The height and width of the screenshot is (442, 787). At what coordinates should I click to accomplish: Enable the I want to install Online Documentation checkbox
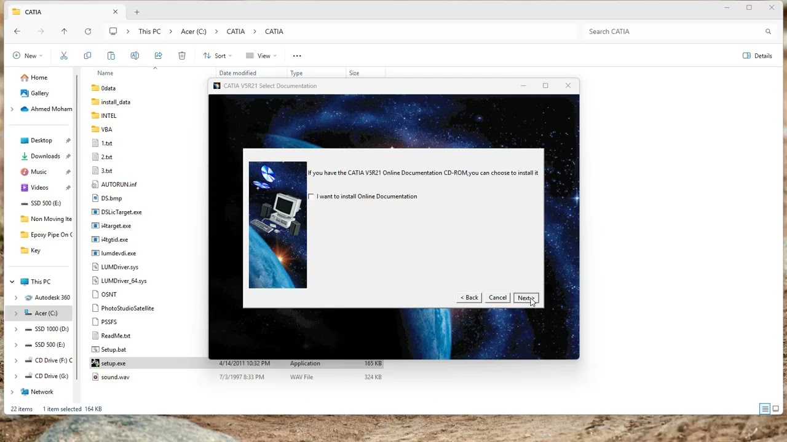tap(311, 196)
